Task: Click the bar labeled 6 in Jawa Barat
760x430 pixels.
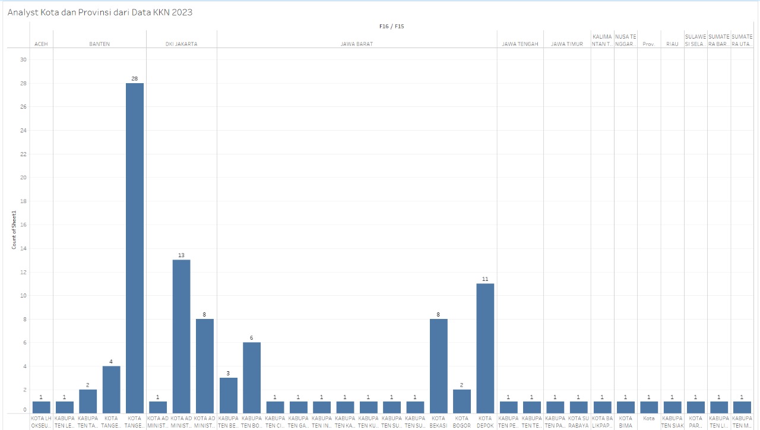Action: click(x=251, y=377)
